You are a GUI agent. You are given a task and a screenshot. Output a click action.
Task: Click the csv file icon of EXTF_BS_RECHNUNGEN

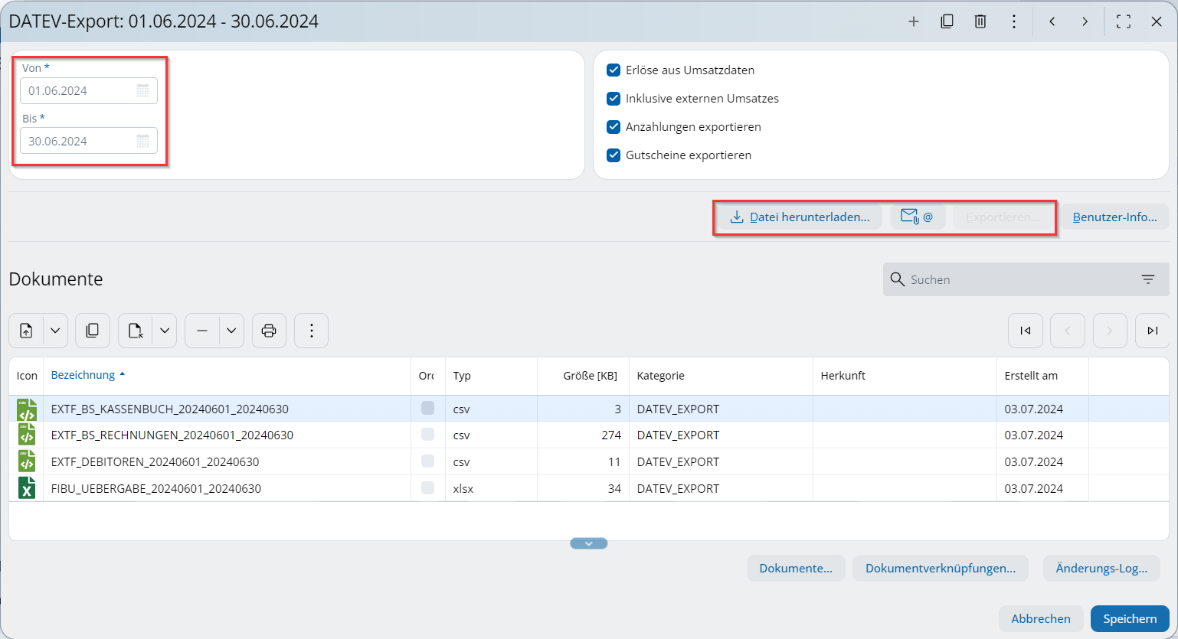click(x=27, y=435)
